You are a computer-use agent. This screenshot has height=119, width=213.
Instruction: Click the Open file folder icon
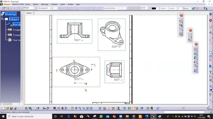[7, 108]
